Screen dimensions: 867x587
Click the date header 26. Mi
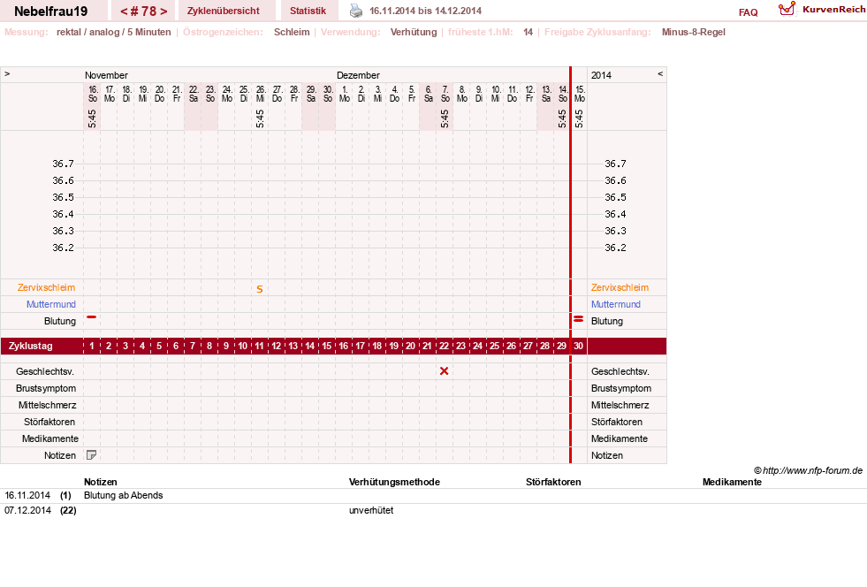point(261,94)
